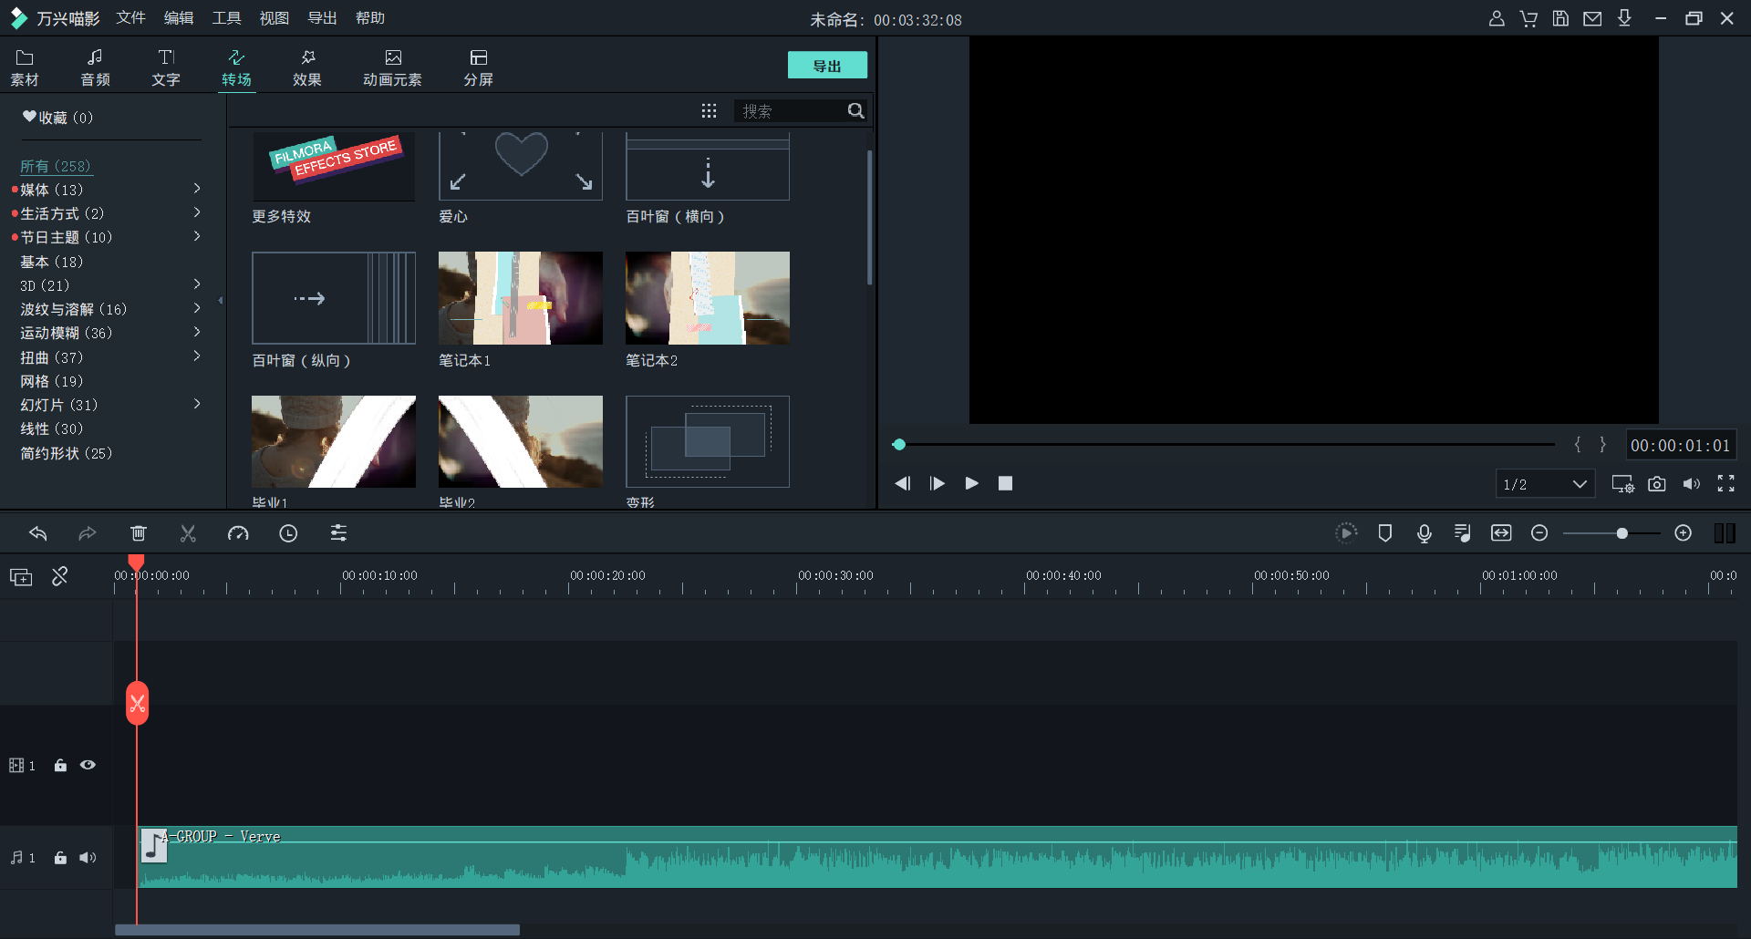Take a snapshot with the camera icon
This screenshot has height=939, width=1751.
[x=1657, y=484]
